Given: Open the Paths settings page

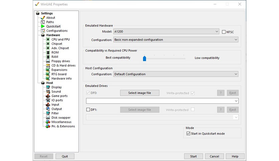Looking at the screenshot, I should pyautogui.click(x=50, y=22).
